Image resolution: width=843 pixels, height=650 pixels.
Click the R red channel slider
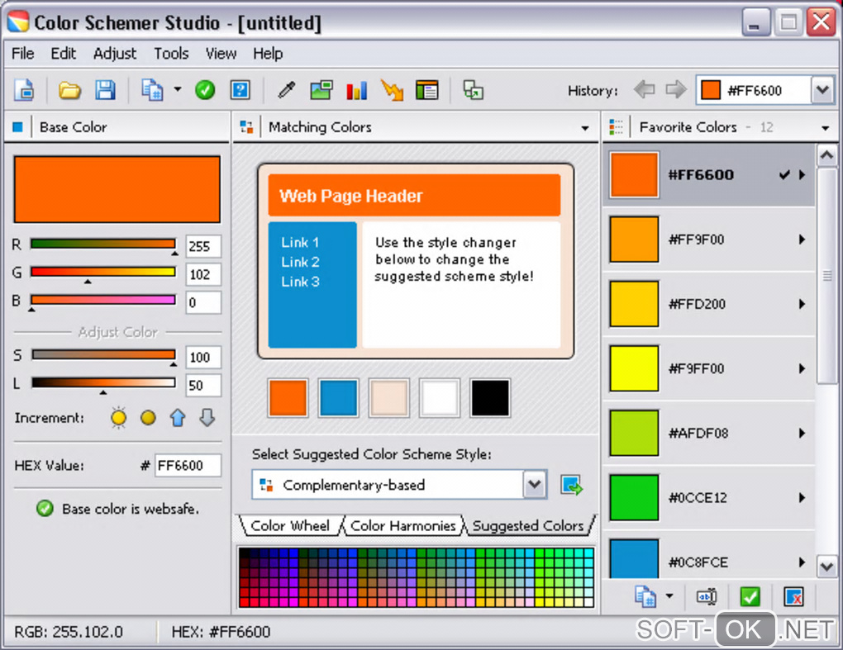pyautogui.click(x=103, y=244)
